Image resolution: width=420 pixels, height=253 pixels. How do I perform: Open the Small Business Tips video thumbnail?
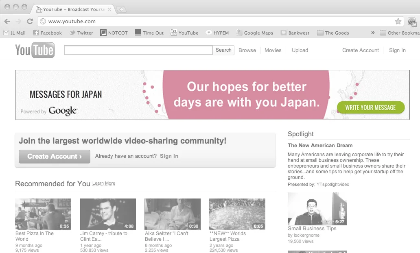point(317,209)
